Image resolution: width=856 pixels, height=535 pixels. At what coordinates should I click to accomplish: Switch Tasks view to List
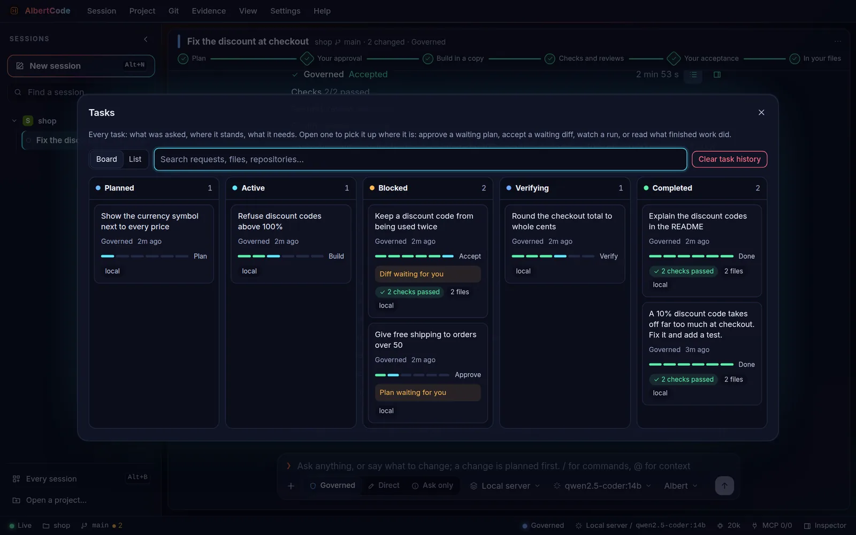[135, 159]
